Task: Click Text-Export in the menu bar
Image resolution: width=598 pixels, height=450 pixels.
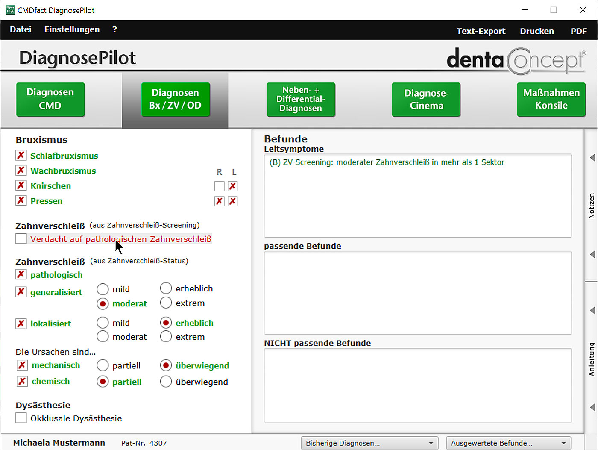Action: point(481,31)
